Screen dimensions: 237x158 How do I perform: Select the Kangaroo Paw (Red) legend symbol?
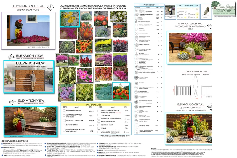pyautogui.click(x=137, y=78)
